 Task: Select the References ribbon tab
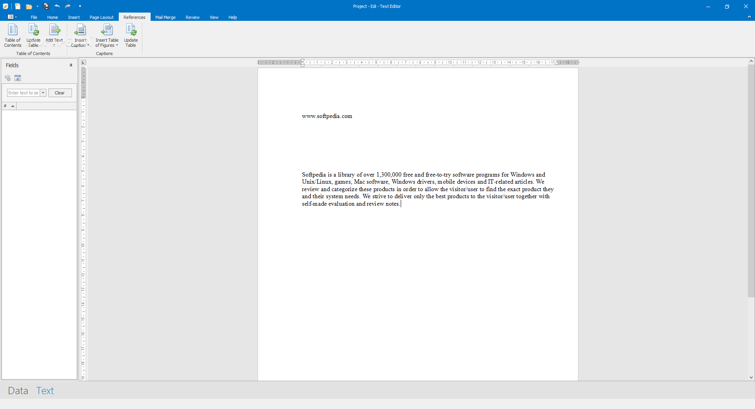(134, 17)
